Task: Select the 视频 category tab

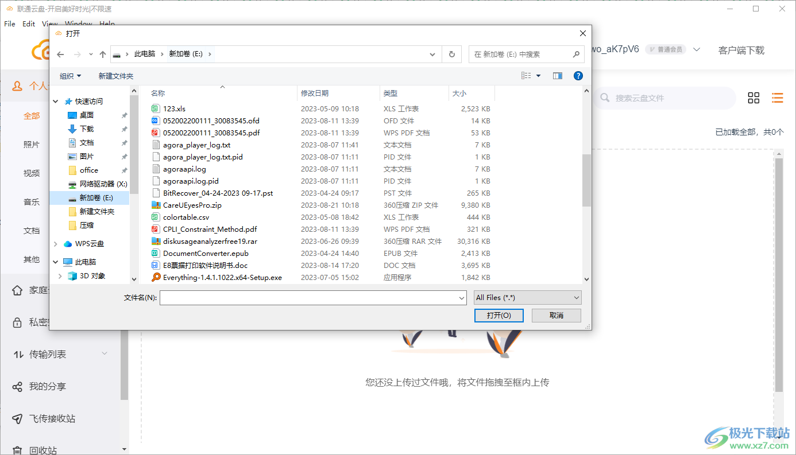Action: 32,173
